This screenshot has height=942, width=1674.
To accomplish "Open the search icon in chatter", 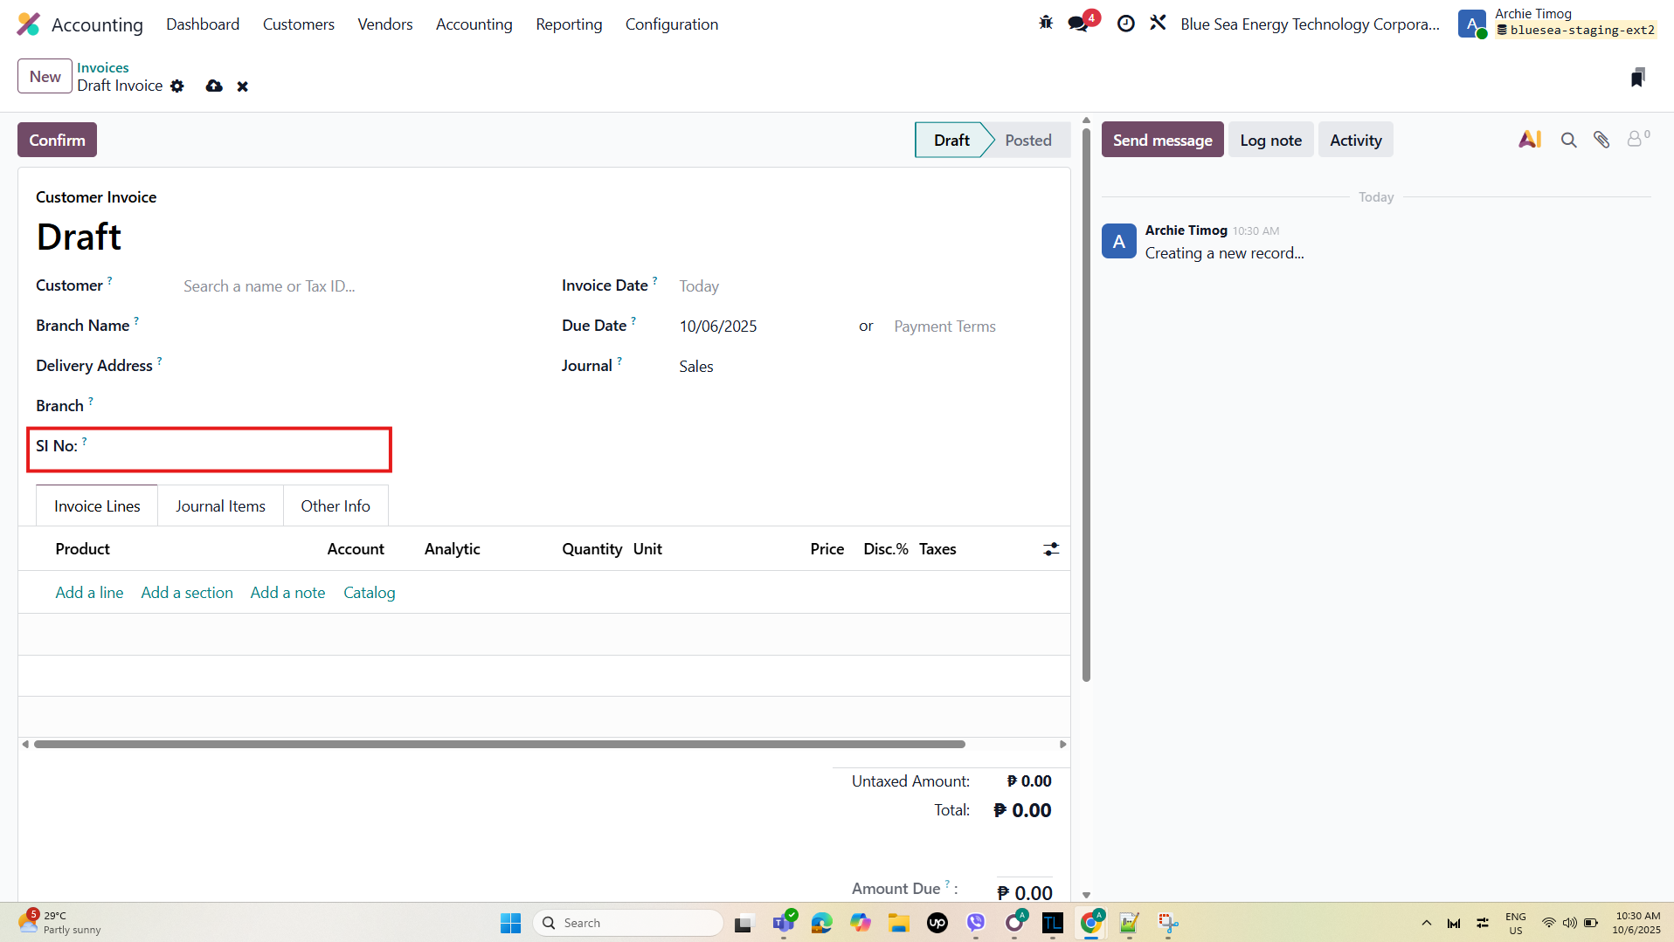I will pyautogui.click(x=1569, y=140).
